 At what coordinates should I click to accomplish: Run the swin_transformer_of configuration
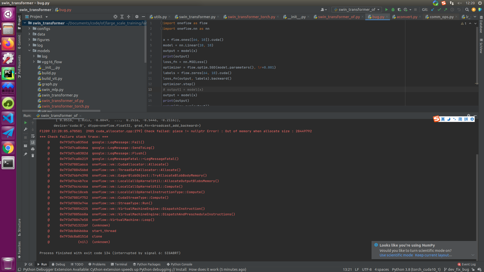[387, 10]
